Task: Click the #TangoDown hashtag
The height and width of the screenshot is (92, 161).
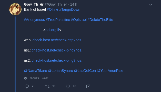Action: pos(70,9)
